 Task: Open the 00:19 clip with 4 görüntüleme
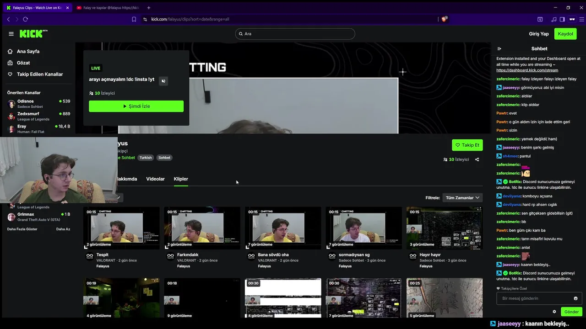click(x=121, y=298)
